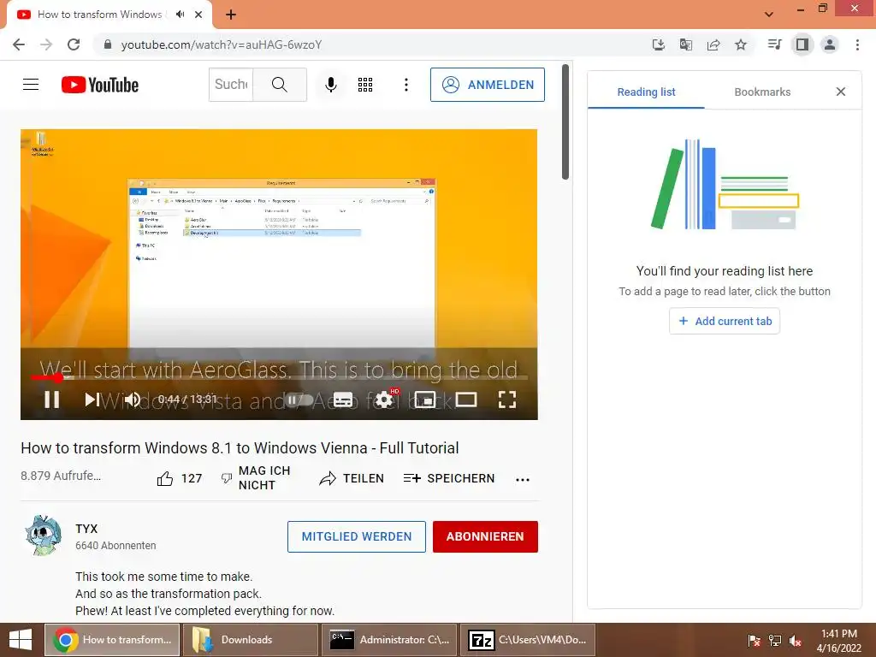This screenshot has width=876, height=657.
Task: Select the video title text
Action: (x=240, y=448)
